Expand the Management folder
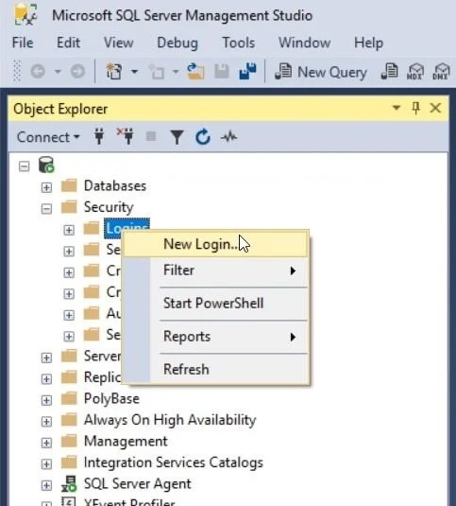 [46, 443]
